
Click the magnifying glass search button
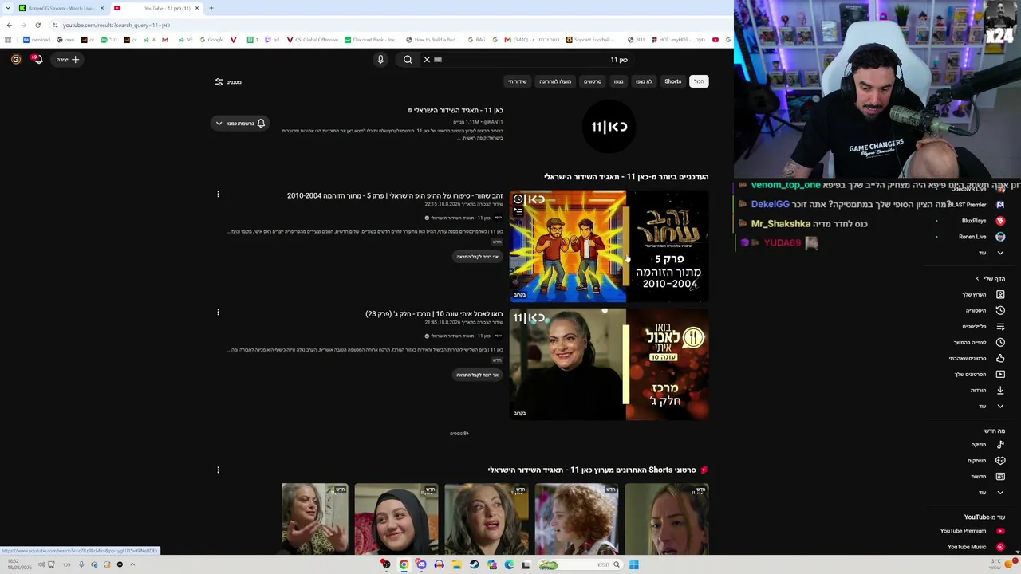coord(408,60)
